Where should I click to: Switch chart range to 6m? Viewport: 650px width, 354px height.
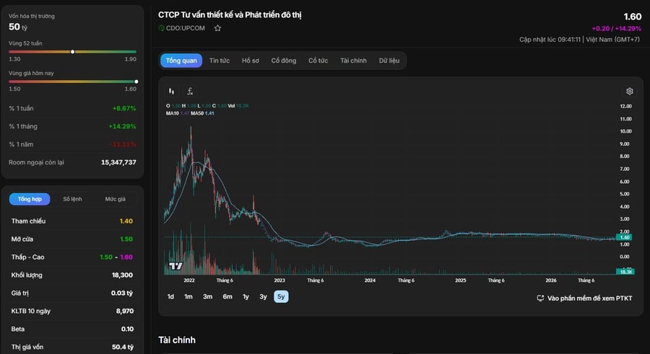click(227, 296)
